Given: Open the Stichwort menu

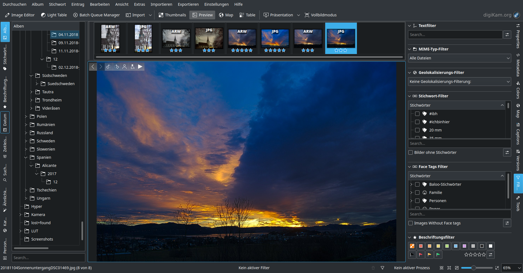Looking at the screenshot, I should pyautogui.click(x=57, y=4).
